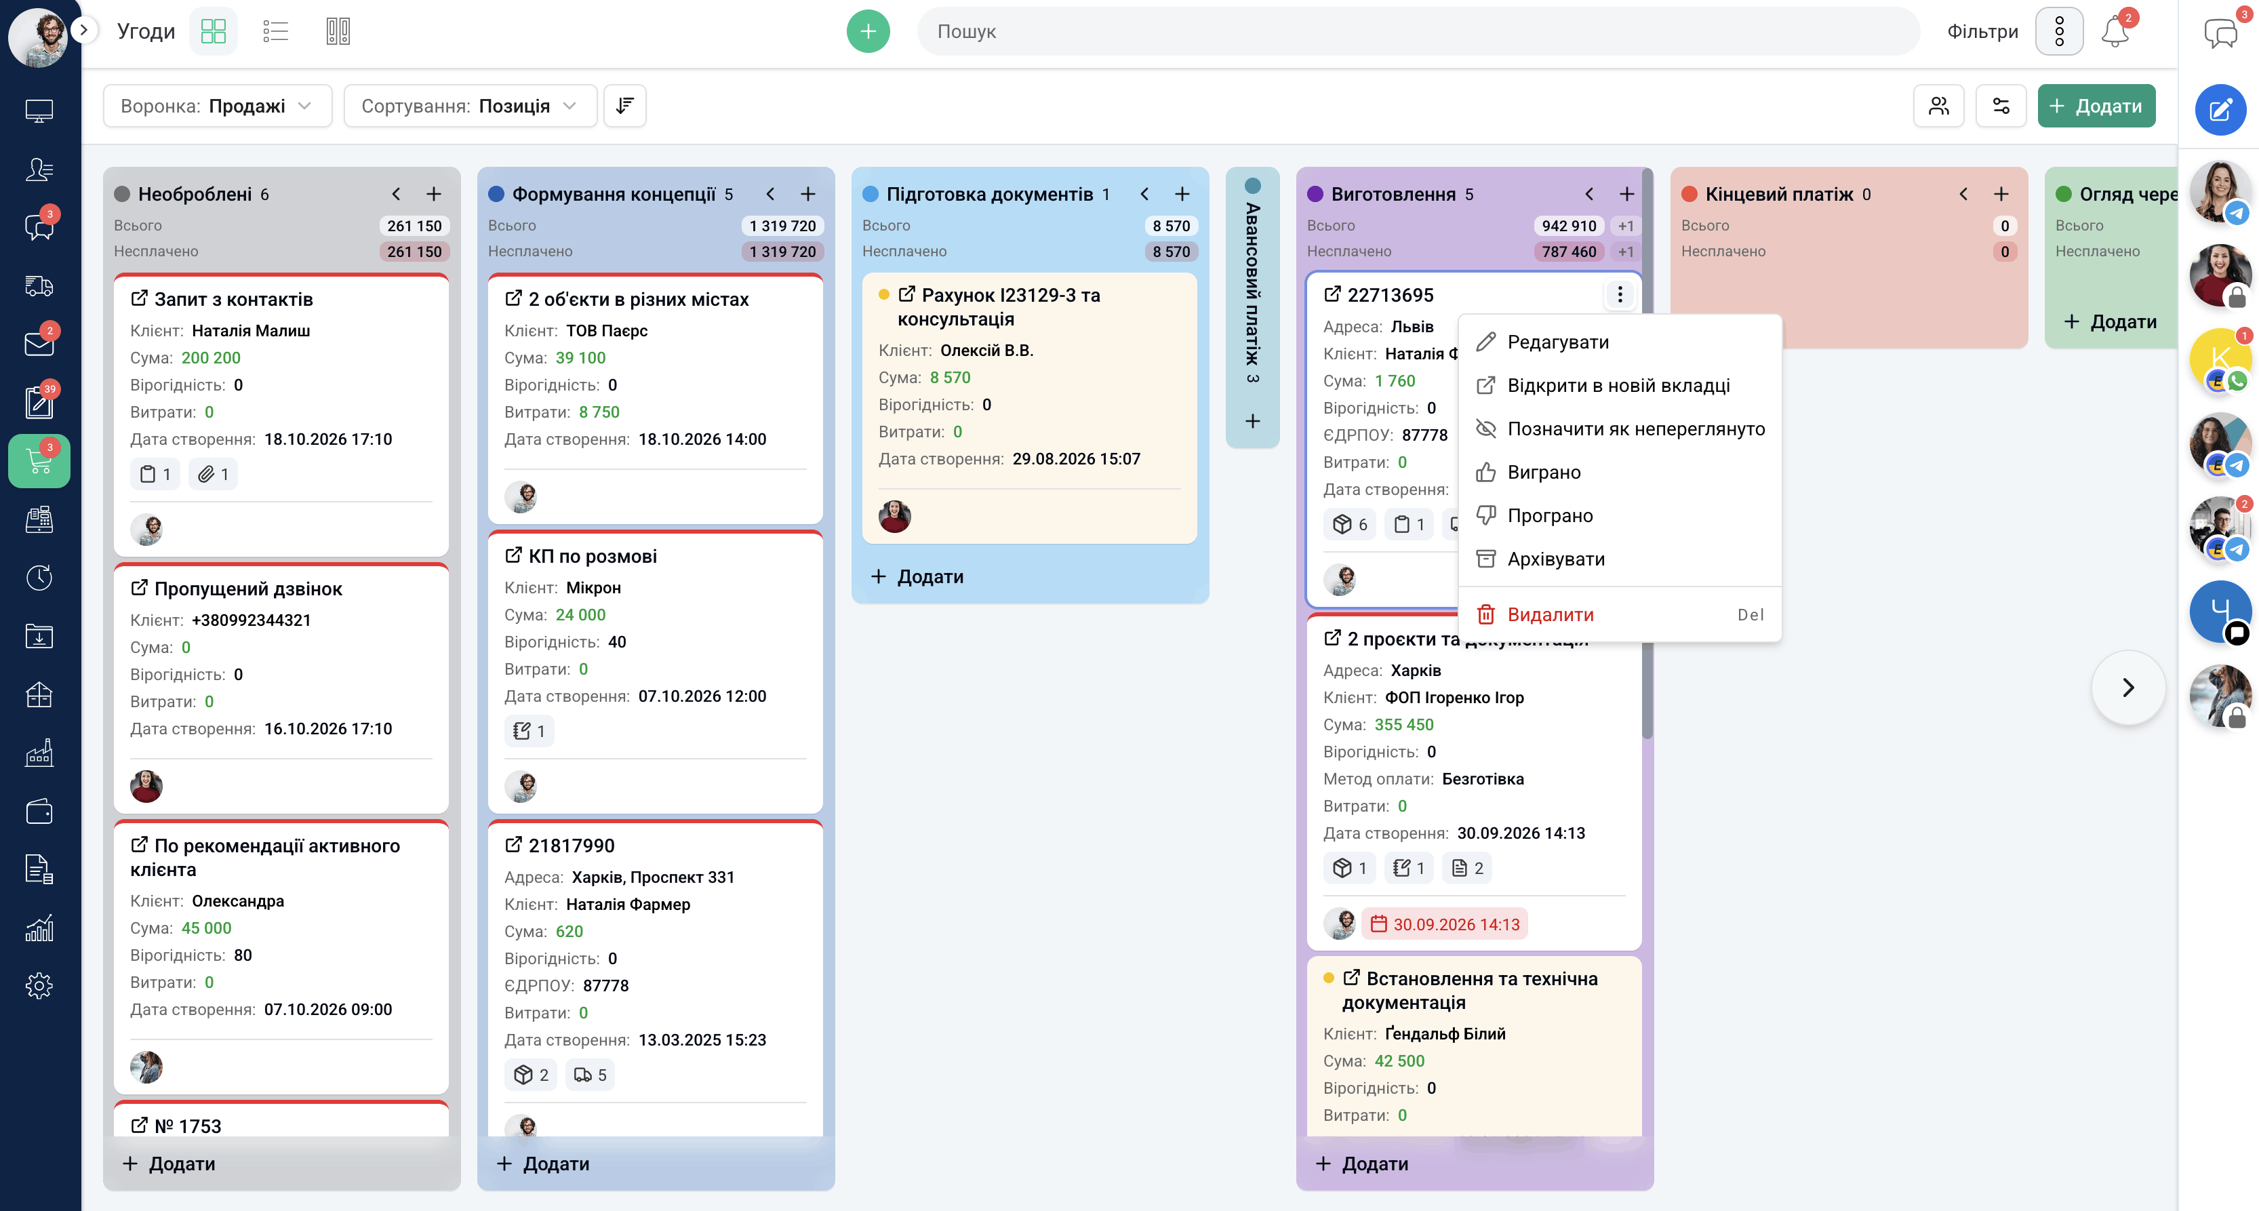Image resolution: width=2259 pixels, height=1211 pixels.
Task: Click red Кінцевий платіж status dot
Action: (1689, 194)
